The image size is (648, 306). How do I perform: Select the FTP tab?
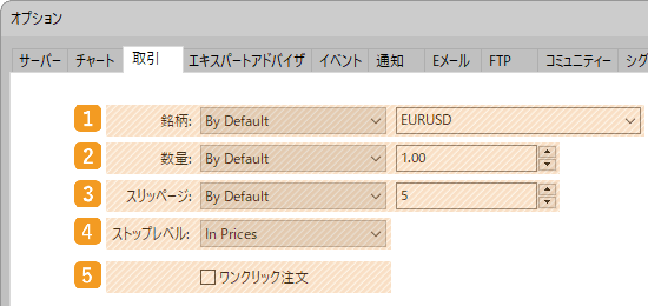tap(510, 61)
